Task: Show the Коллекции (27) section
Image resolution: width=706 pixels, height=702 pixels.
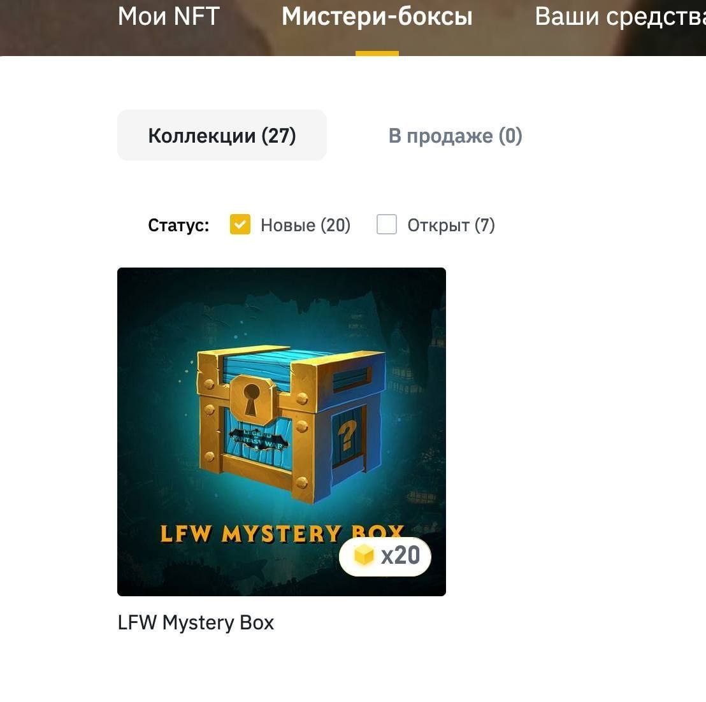Action: pyautogui.click(x=222, y=135)
